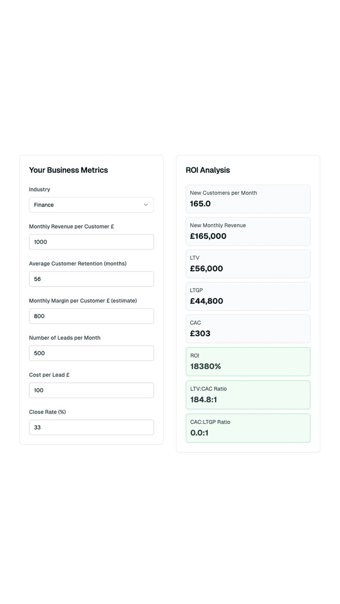Click the ROI Analysis panel title
The height and width of the screenshot is (604, 340).
click(x=208, y=170)
